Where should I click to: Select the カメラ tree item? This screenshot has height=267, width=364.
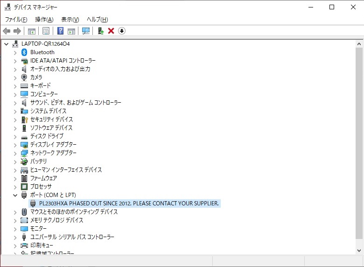[x=36, y=77]
